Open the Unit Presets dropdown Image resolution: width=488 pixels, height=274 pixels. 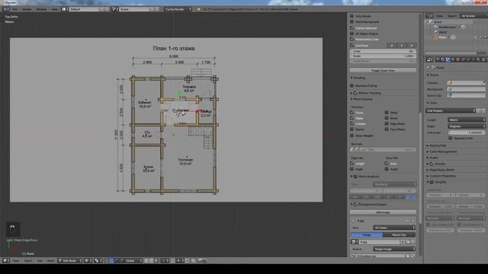(451, 110)
